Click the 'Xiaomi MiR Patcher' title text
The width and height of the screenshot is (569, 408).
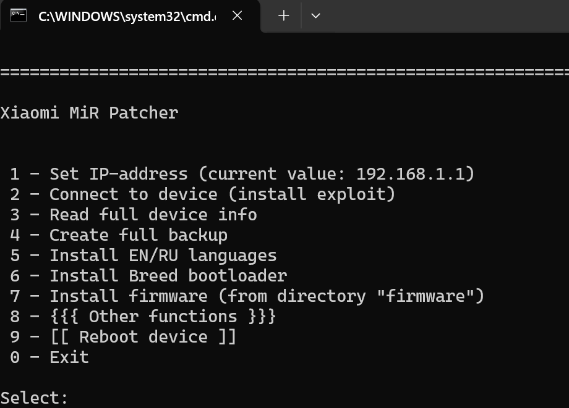89,113
